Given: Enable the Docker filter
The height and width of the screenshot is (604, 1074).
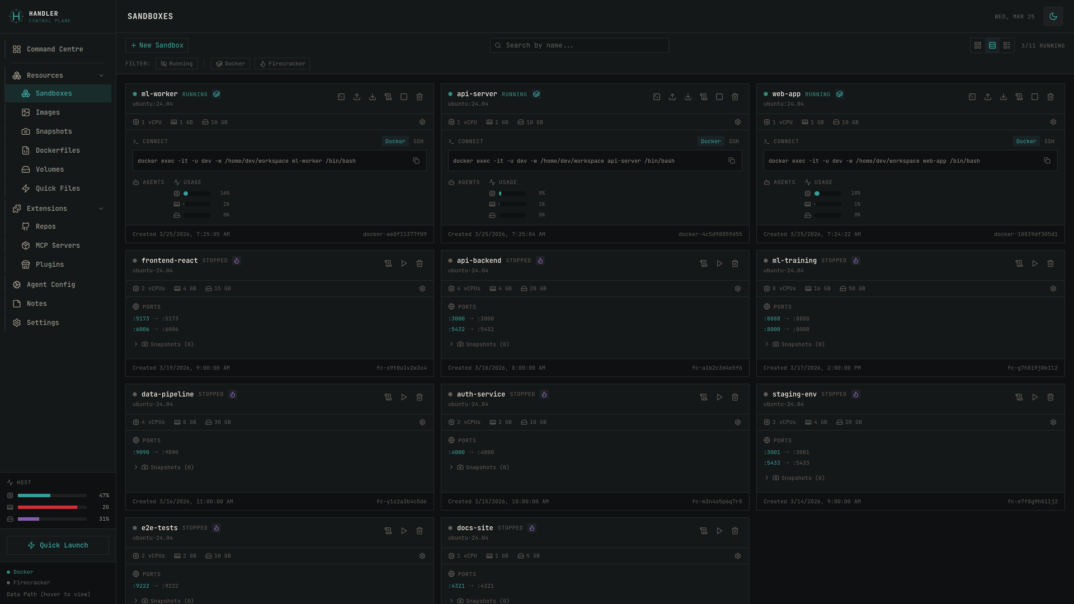Looking at the screenshot, I should pyautogui.click(x=230, y=63).
